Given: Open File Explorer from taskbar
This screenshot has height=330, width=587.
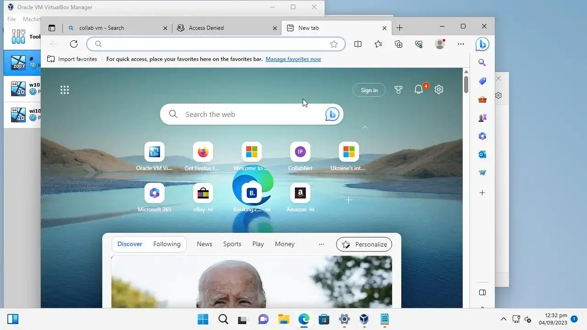Looking at the screenshot, I should (284, 319).
